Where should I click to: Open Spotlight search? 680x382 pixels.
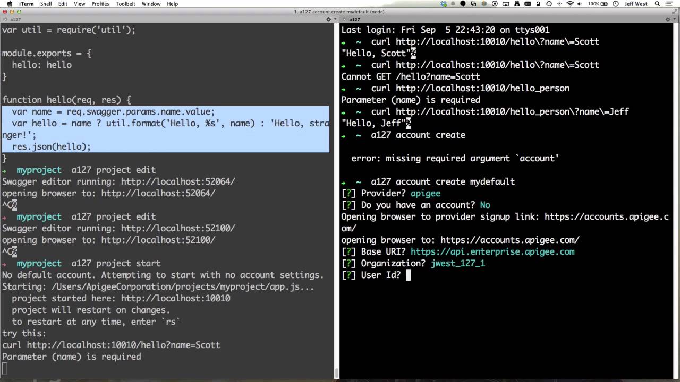pyautogui.click(x=657, y=4)
